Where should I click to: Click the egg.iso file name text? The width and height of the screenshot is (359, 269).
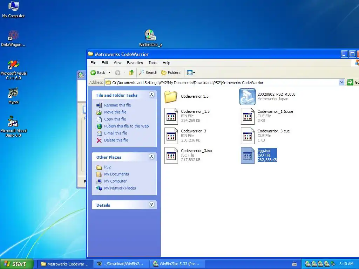(264, 151)
